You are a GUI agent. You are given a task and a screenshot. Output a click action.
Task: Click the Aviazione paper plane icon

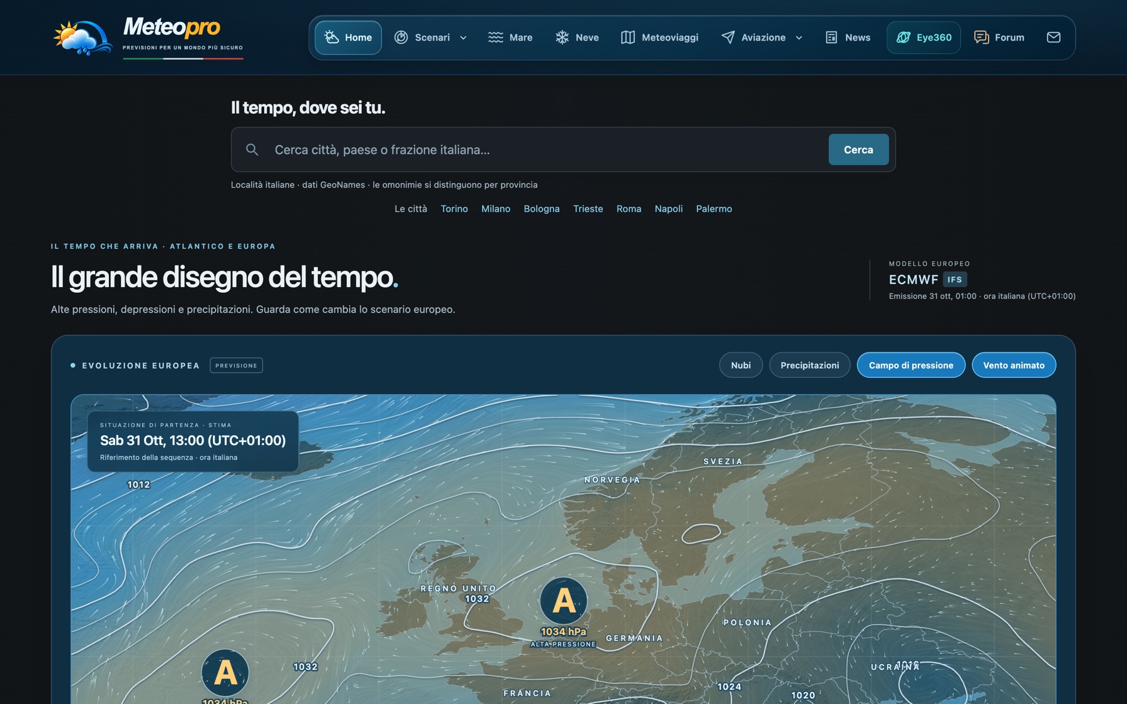(728, 38)
